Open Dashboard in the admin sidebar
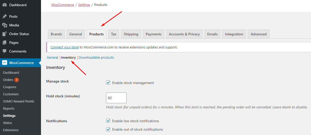311x135 pixels. point(20,5)
